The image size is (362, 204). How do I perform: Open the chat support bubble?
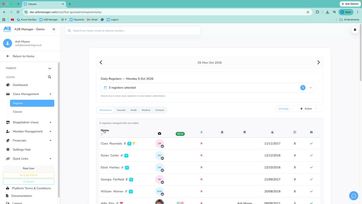[x=354, y=196]
